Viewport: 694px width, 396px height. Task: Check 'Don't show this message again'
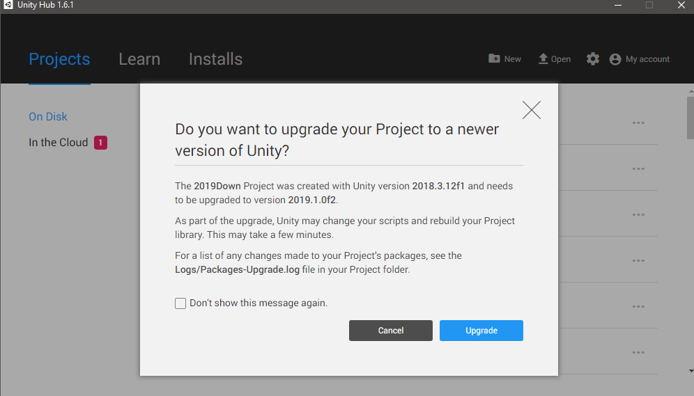coord(180,303)
